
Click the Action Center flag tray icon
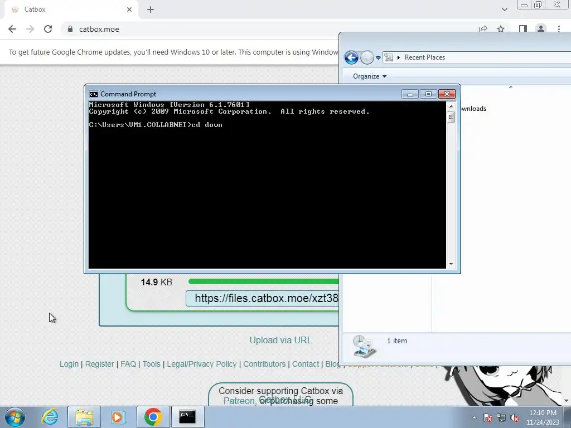point(488,417)
